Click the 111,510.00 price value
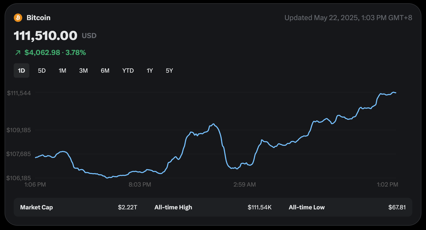This screenshot has width=426, height=230. tap(45, 36)
